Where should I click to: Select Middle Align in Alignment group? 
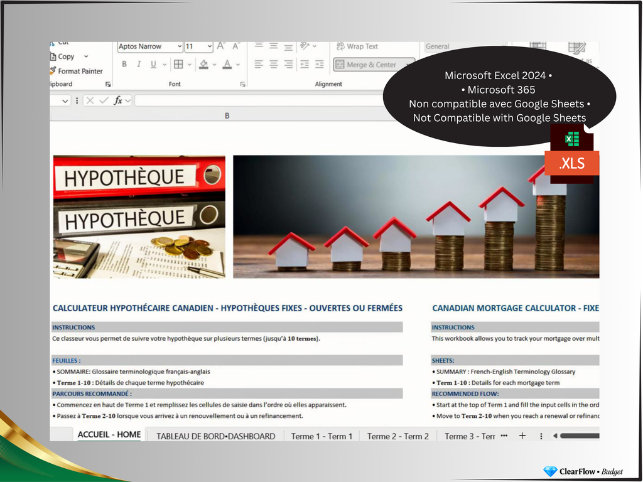click(x=274, y=46)
